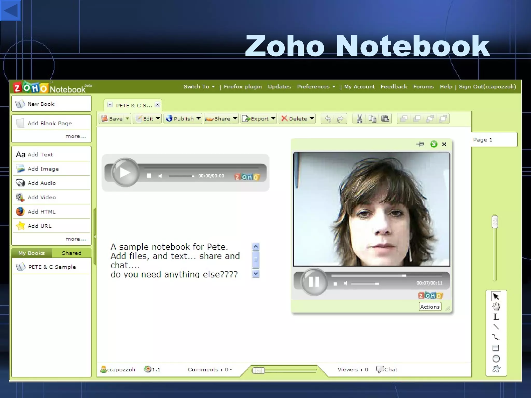The image size is (531, 398).
Task: Click the vertical zoom slider handle
Action: [x=495, y=222]
